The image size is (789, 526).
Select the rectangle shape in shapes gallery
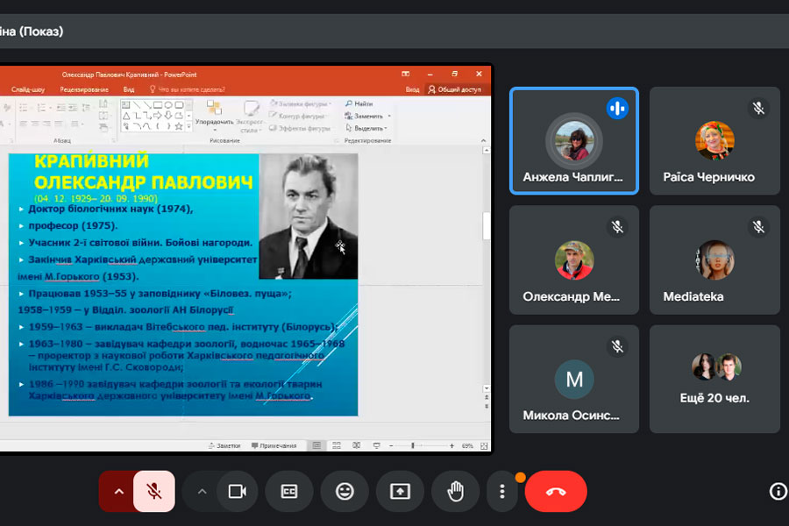click(157, 105)
